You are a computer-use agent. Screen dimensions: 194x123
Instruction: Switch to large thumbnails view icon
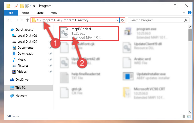tap(188, 116)
